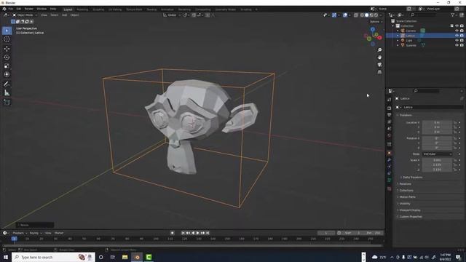
Task: Click the viewport pan hand icon
Action: click(379, 57)
